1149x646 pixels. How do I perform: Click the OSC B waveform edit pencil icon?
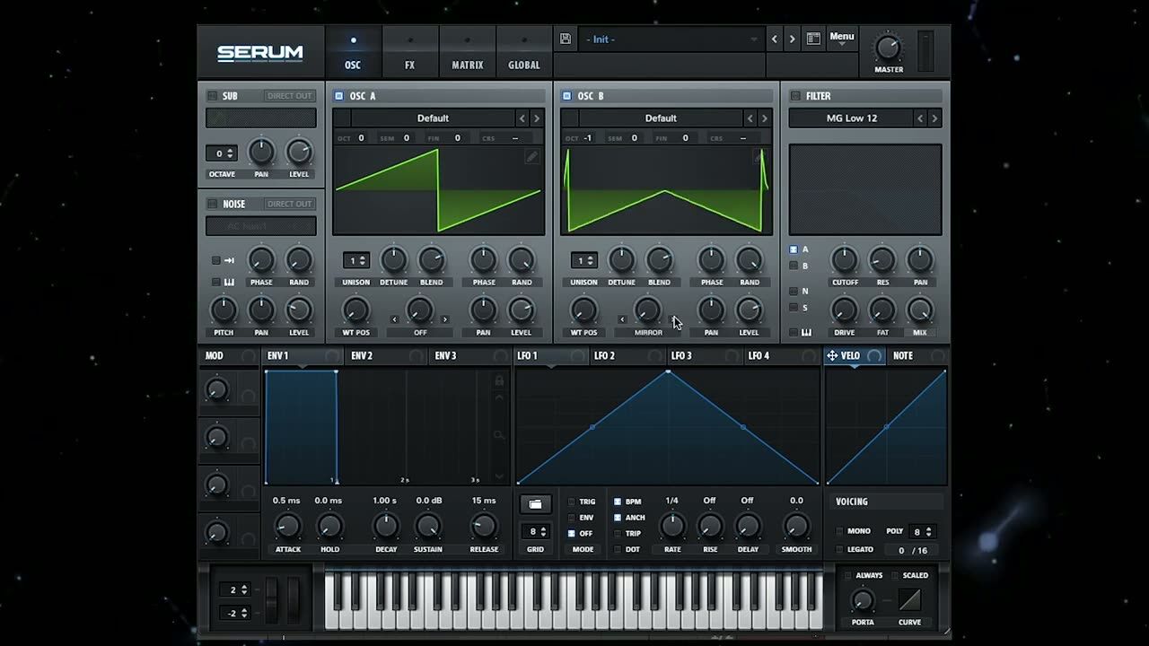point(759,157)
